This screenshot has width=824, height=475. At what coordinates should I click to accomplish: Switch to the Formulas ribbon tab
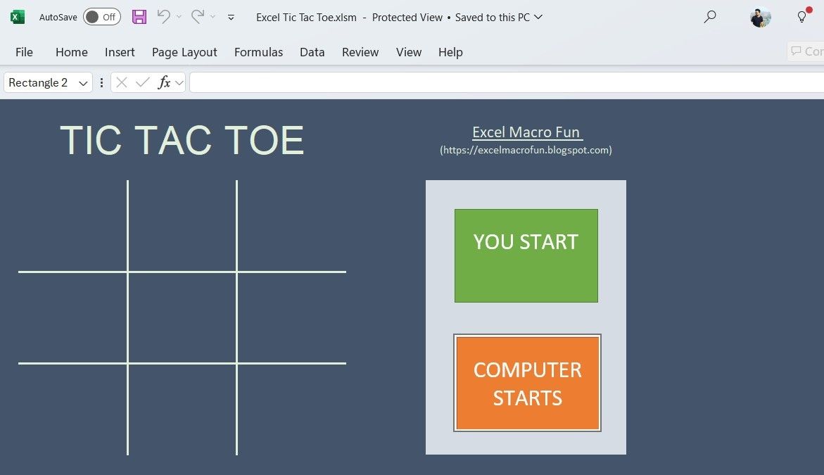coord(258,52)
